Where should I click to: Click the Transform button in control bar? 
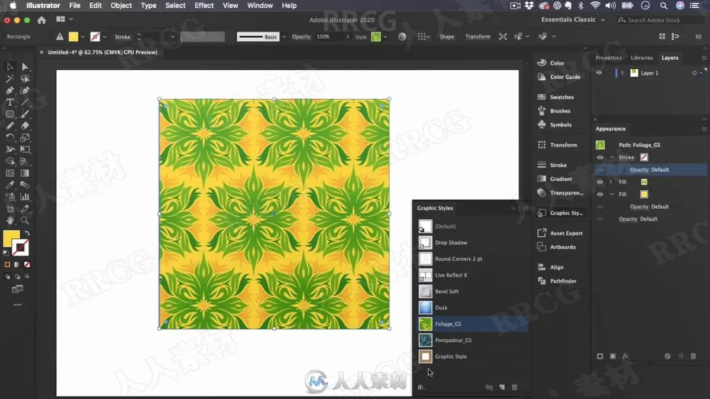click(x=477, y=37)
